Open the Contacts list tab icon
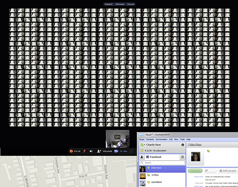The height and width of the screenshot is (187, 238). pos(142,157)
